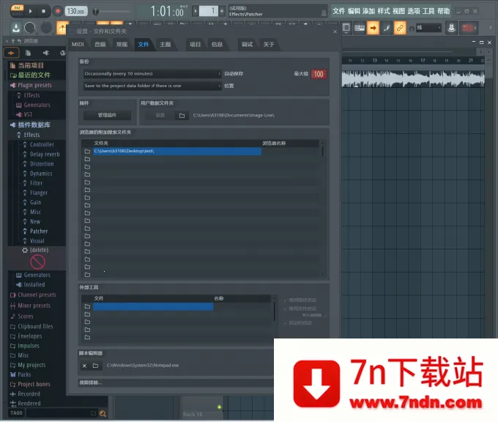
Task: Collapse the 插件数据库 folder
Action: coord(34,125)
